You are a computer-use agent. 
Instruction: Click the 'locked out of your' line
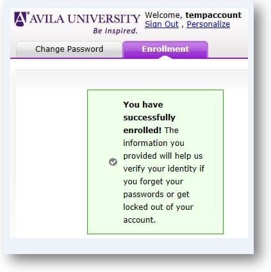(158, 207)
